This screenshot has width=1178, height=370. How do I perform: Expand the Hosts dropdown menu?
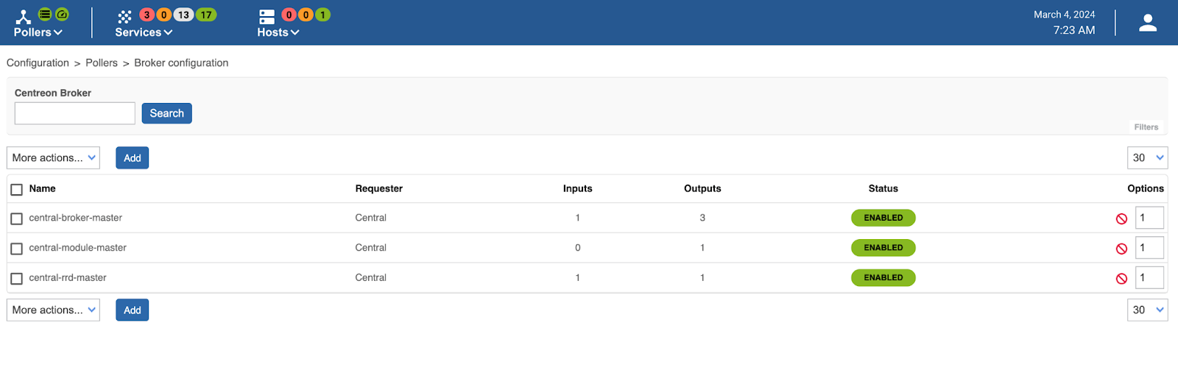coord(278,32)
